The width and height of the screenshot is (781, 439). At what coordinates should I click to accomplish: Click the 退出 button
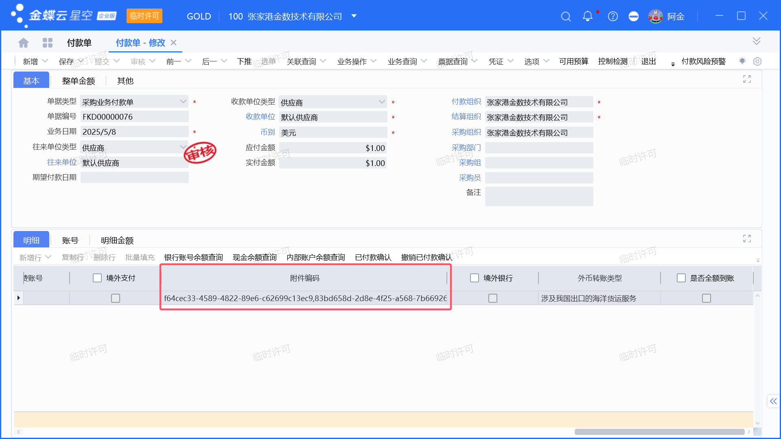pos(648,61)
